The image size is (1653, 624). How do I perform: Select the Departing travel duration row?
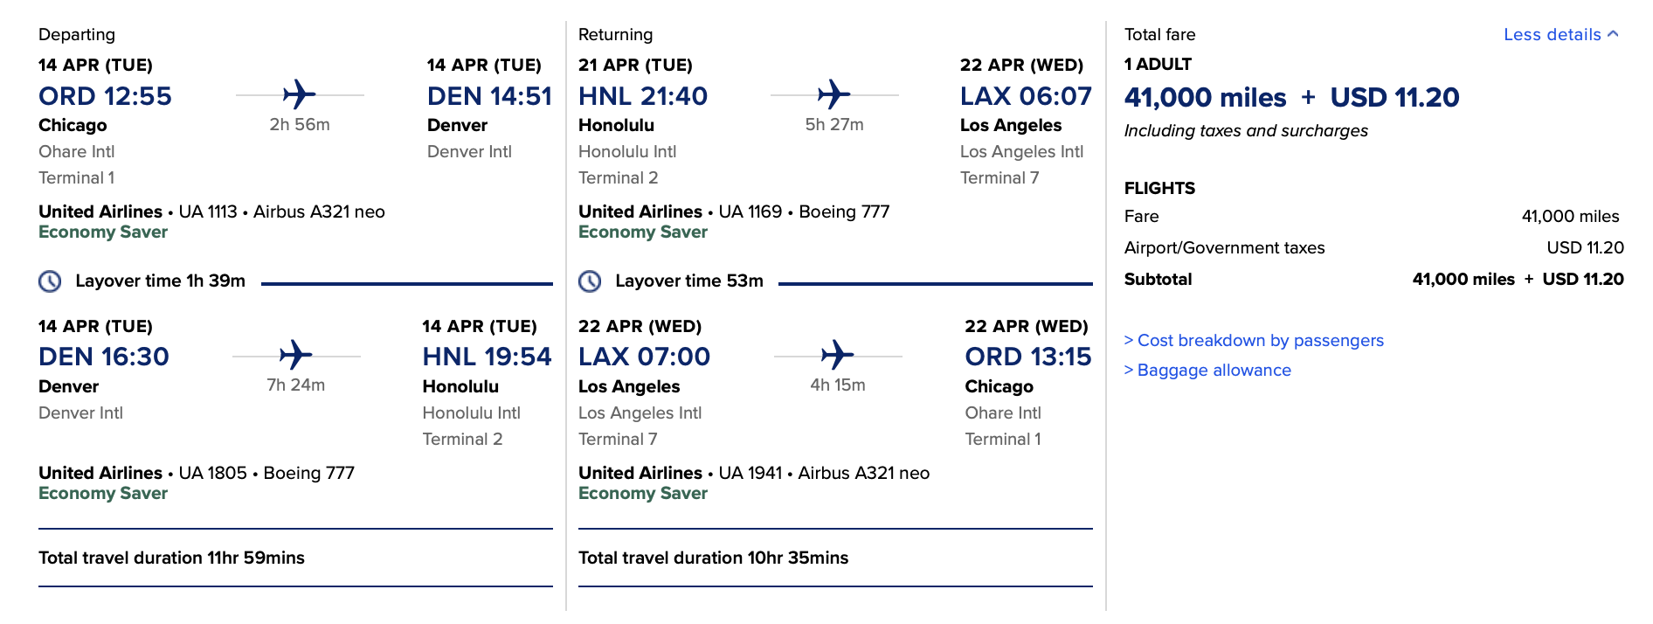click(x=172, y=557)
